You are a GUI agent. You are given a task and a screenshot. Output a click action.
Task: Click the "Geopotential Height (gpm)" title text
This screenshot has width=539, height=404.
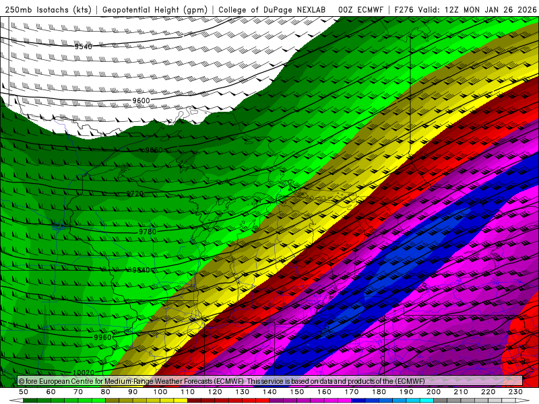(155, 10)
